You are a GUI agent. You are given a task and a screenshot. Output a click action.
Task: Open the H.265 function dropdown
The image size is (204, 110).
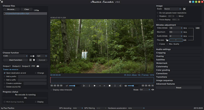pyautogui.click(x=15, y=56)
